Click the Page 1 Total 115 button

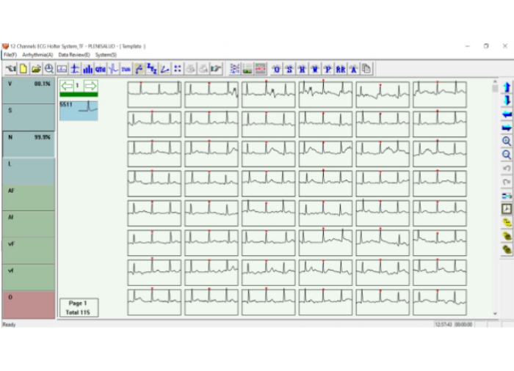pyautogui.click(x=78, y=307)
